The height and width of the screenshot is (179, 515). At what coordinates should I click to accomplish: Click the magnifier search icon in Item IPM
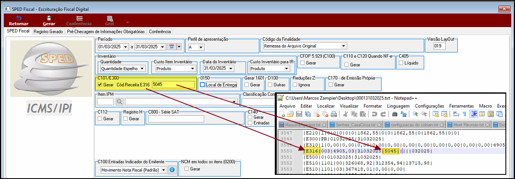pos(119,101)
